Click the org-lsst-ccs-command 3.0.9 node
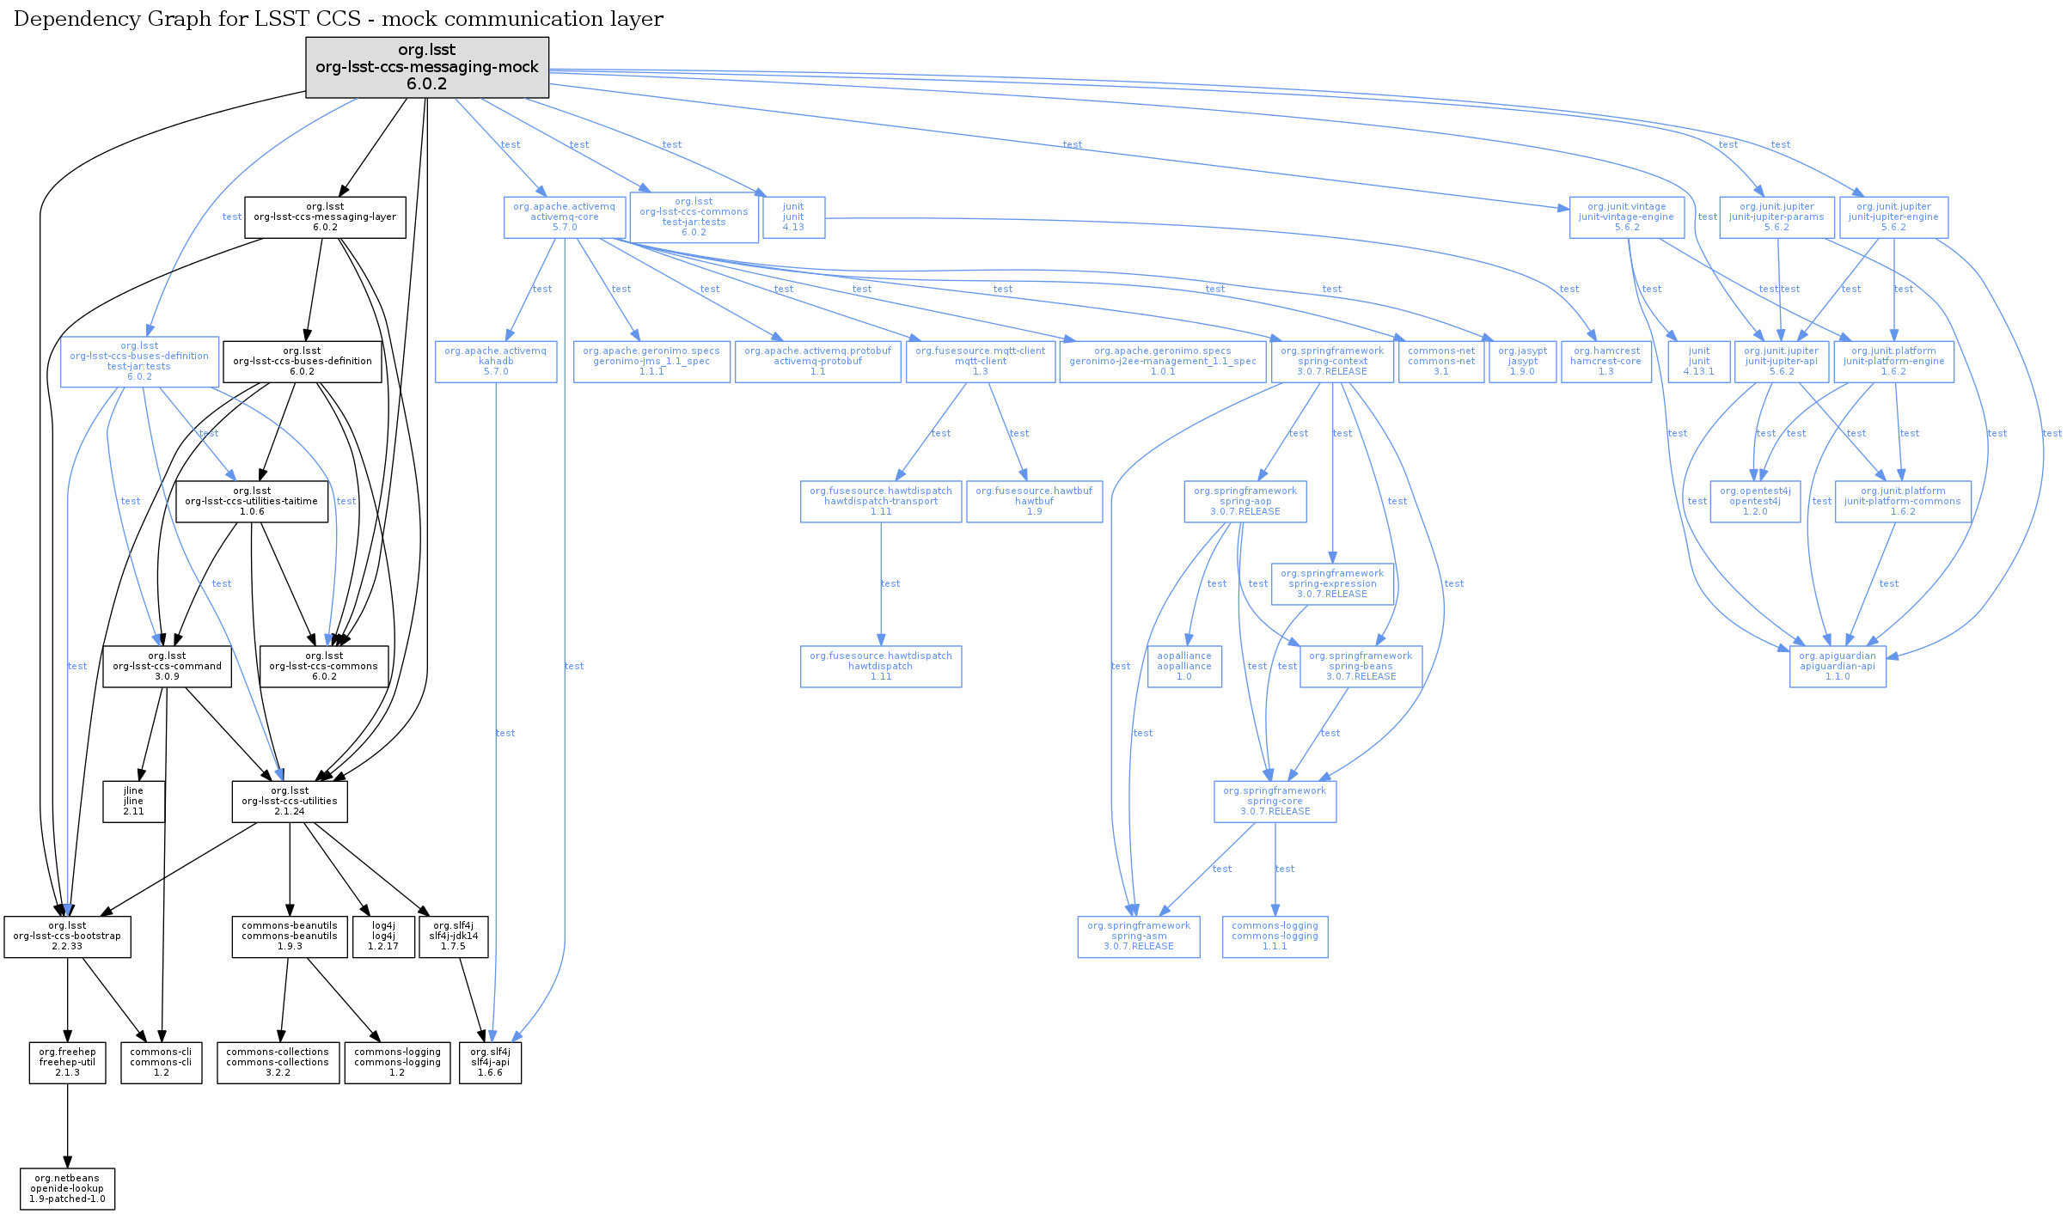Screen dimensions: 2067x1214 click(x=167, y=667)
